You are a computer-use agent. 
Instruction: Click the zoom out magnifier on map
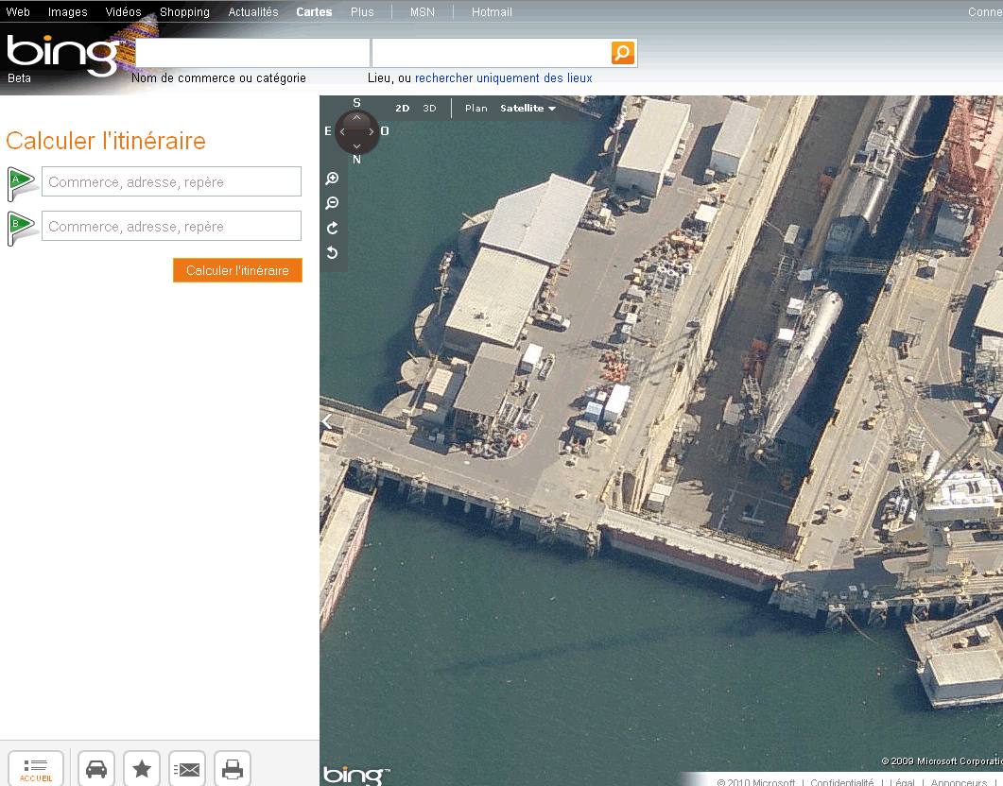[x=332, y=203]
